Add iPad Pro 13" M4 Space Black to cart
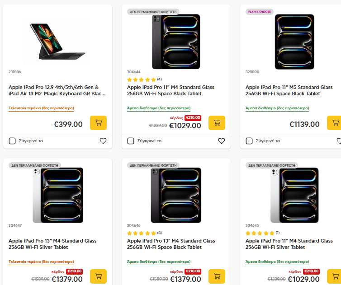 coord(217,276)
